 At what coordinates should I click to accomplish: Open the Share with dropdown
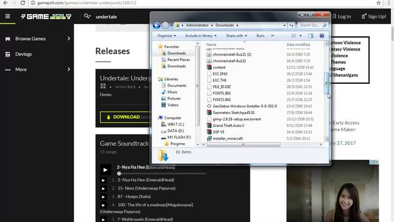[236, 36]
